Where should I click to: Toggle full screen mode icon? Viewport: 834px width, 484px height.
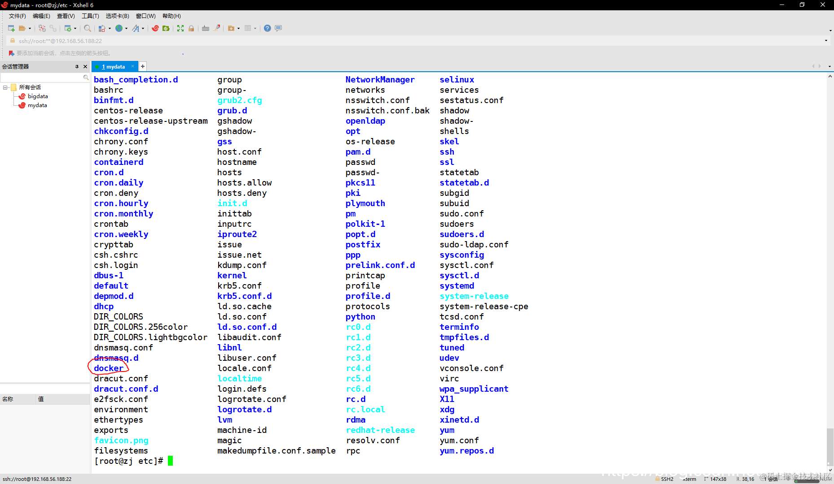[180, 28]
